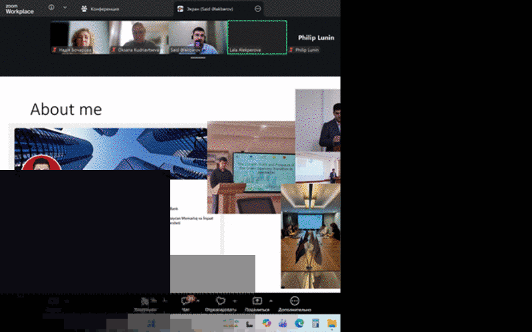Launch Copilot from the taskbar
This screenshot has height=332, width=532.
[267, 323]
